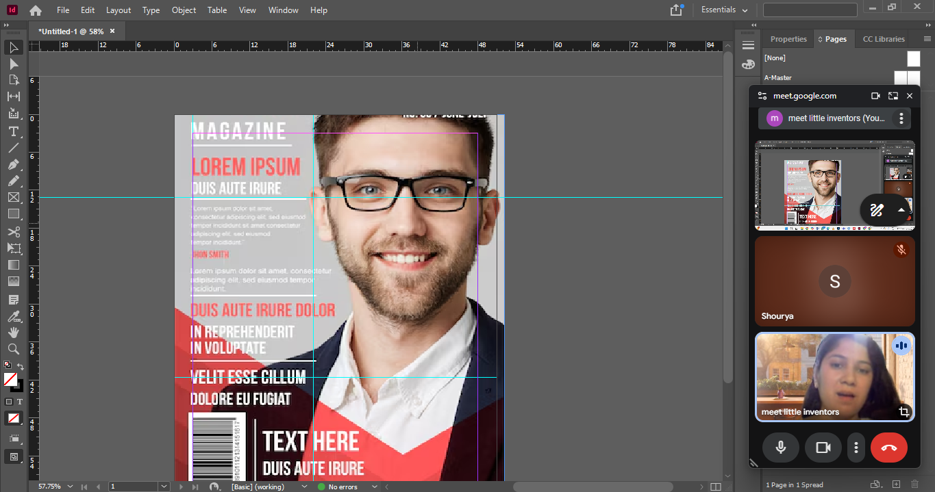Activate the Hand tool
The width and height of the screenshot is (935, 492).
point(14,333)
